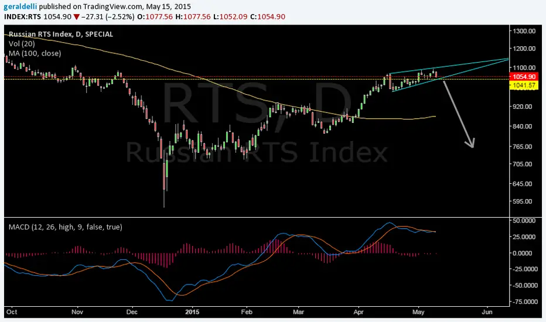Click the -50.0000 MACD axis label
Screen dimensions: 546x322
coord(524,286)
